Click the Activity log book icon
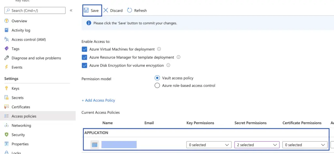334x154 pixels. click(7, 30)
